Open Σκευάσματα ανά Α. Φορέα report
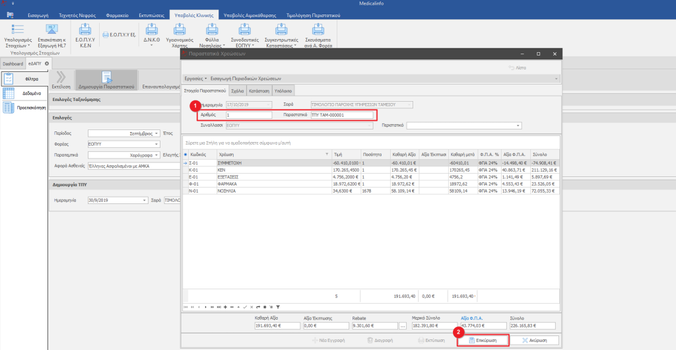The image size is (676, 350). pos(319,30)
